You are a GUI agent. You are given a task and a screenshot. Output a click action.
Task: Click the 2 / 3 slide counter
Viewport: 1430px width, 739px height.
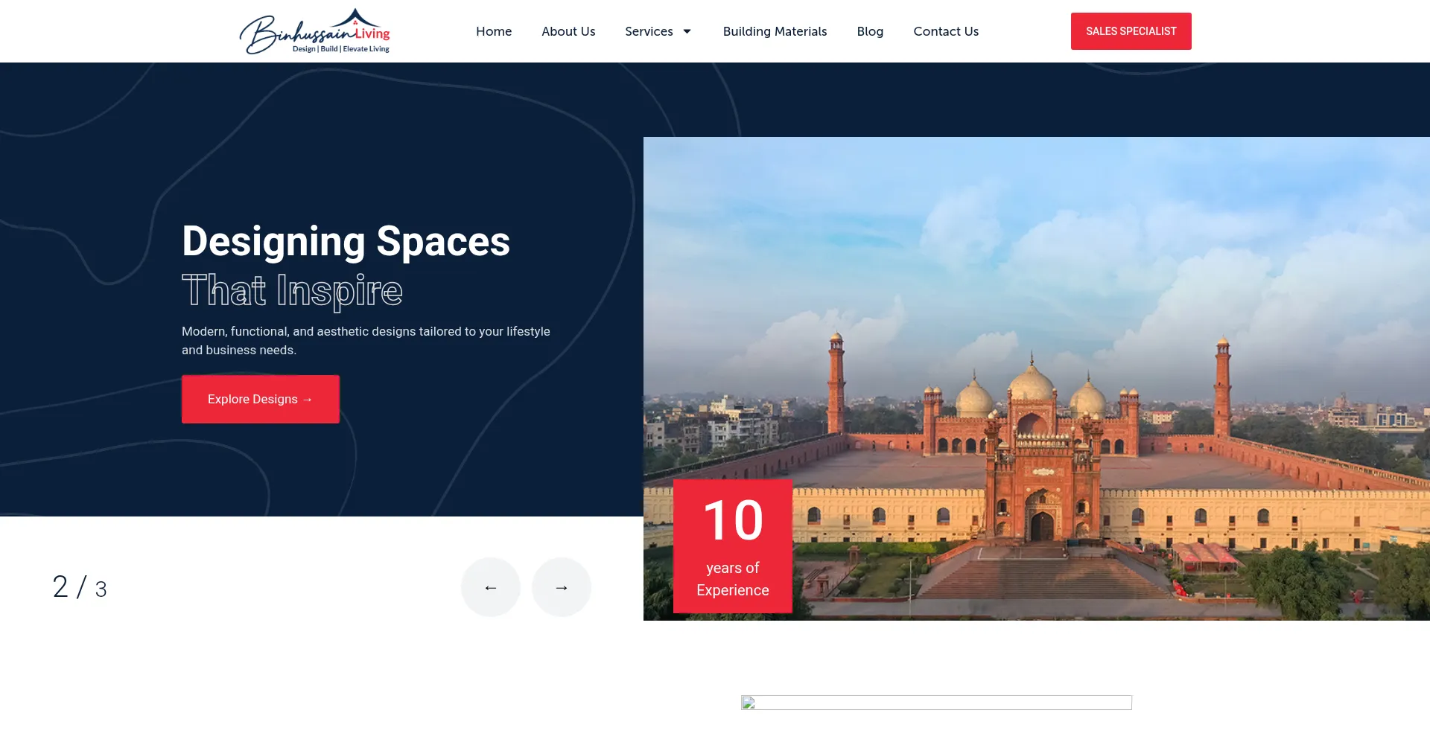click(x=80, y=587)
